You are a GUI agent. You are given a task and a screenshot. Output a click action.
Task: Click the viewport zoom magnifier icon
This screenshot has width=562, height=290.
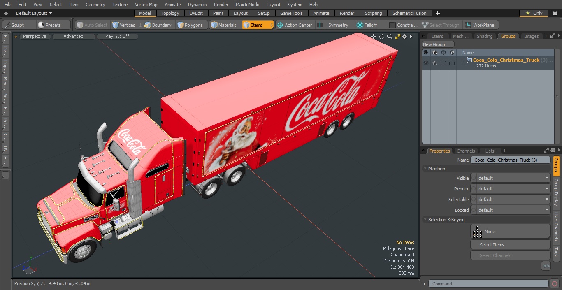pos(390,37)
